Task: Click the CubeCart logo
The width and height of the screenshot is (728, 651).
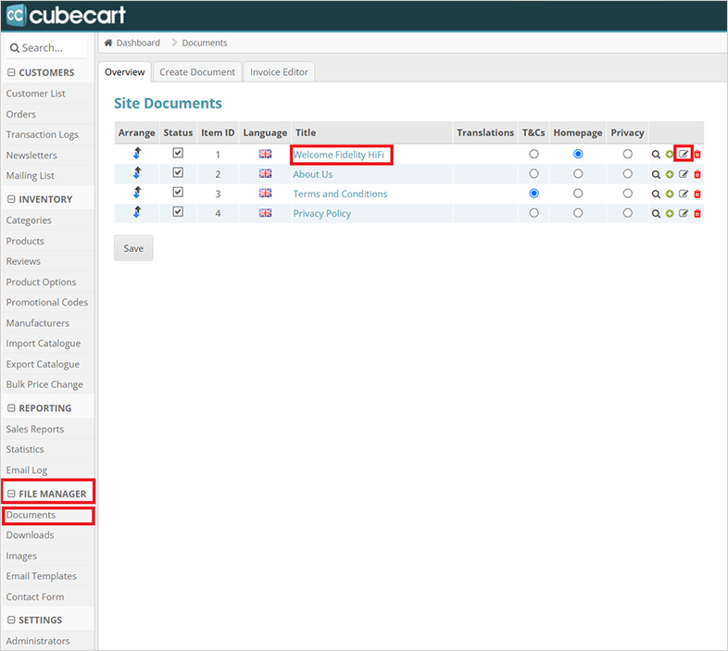Action: tap(66, 15)
